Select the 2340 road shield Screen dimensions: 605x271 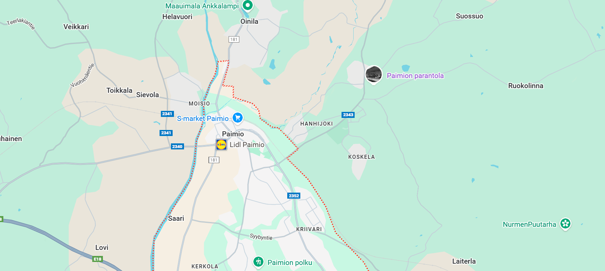(x=177, y=146)
